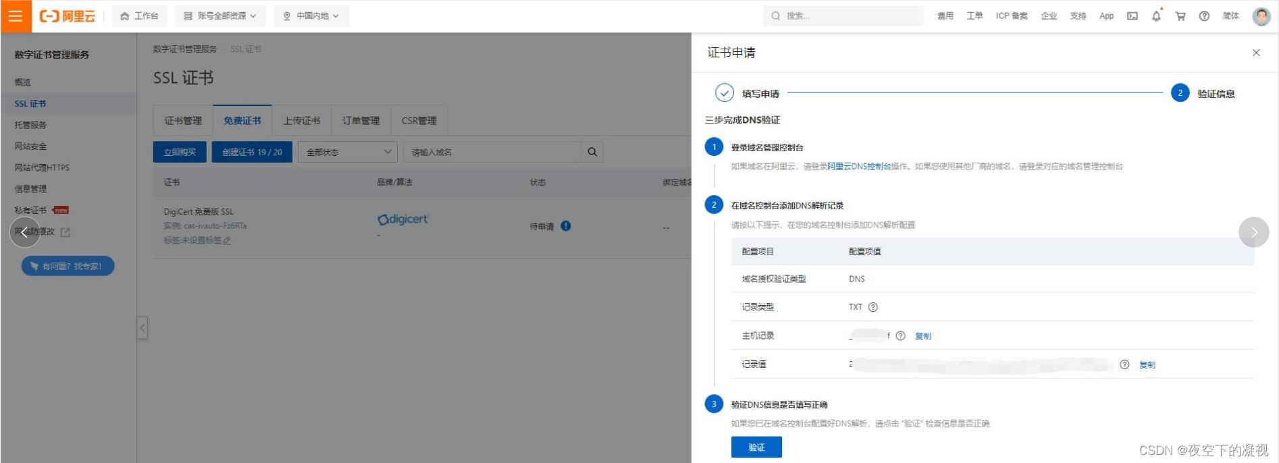Switch to the 免费证书 tab
This screenshot has height=463, width=1279.
242,121
